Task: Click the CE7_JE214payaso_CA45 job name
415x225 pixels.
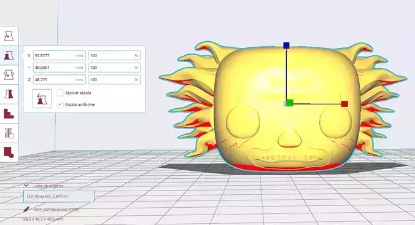Action: pos(56,210)
